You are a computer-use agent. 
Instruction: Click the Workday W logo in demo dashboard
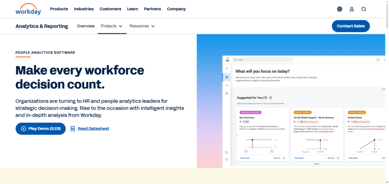(227, 60)
